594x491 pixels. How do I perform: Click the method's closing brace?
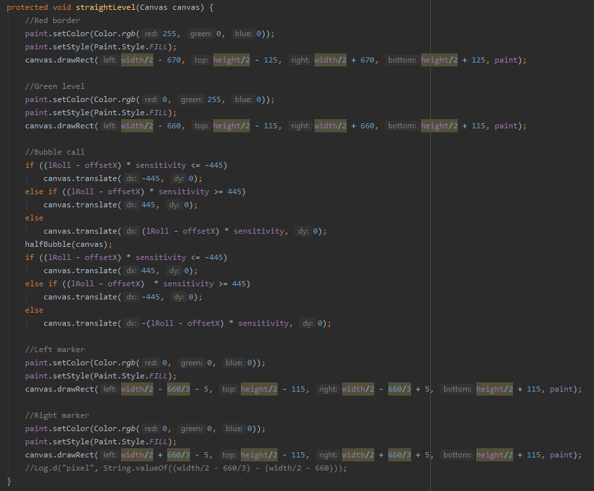tap(9, 481)
